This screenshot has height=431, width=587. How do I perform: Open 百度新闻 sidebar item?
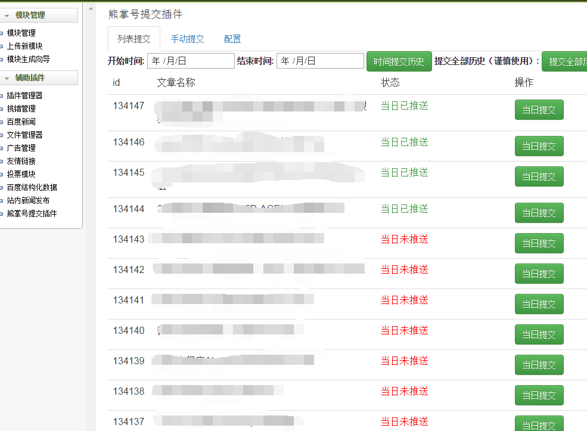click(21, 122)
